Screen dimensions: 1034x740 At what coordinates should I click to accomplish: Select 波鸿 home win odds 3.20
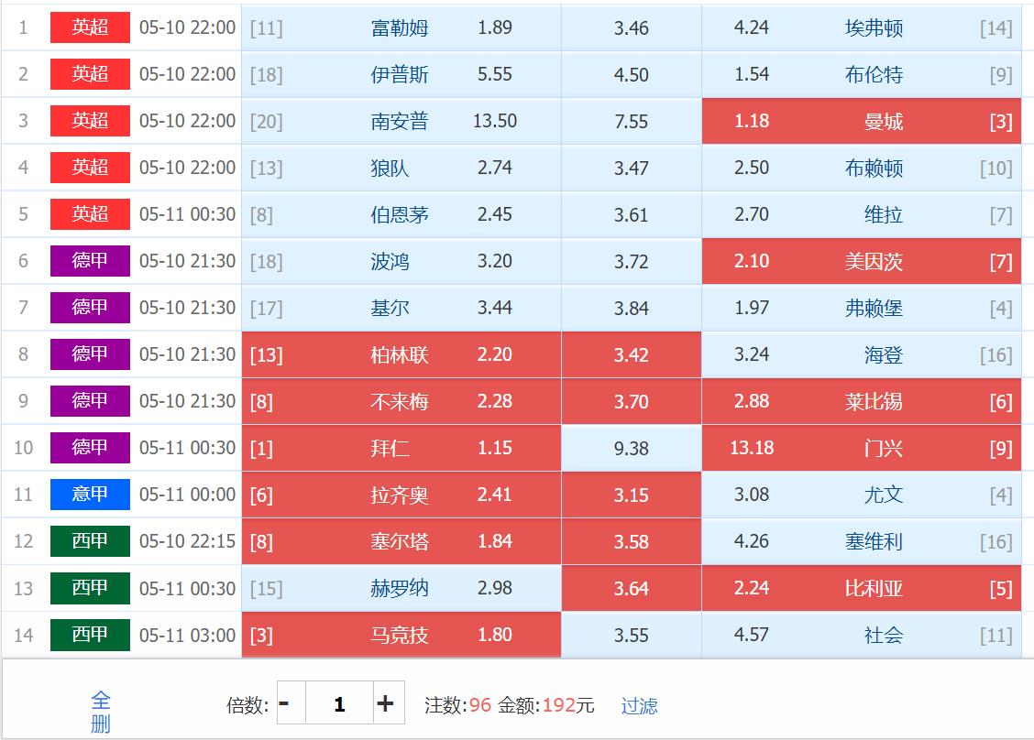[x=401, y=262]
